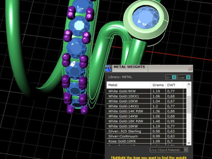Select the White Gold:18KW row
212x159 pixels.
pyautogui.click(x=146, y=126)
